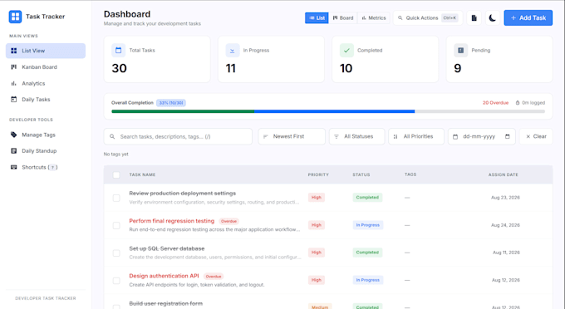The image size is (565, 309).
Task: Click the Kanban Board sidebar icon
Action: (13, 67)
